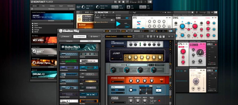Click the Kontakt save (floppy disk) icon
The image size is (238, 105).
(116, 2)
